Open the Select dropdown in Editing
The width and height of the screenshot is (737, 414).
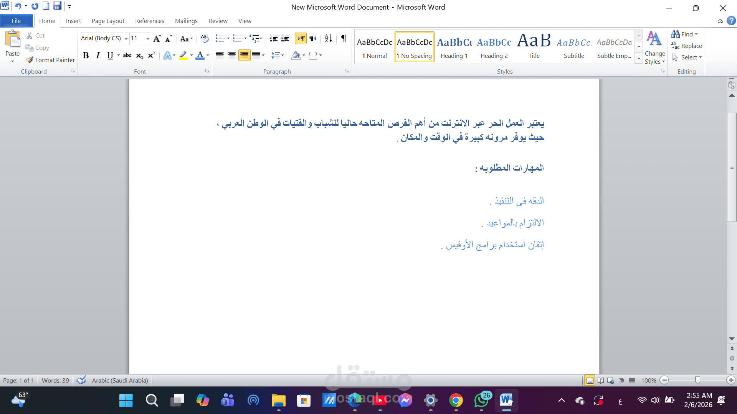pos(687,57)
